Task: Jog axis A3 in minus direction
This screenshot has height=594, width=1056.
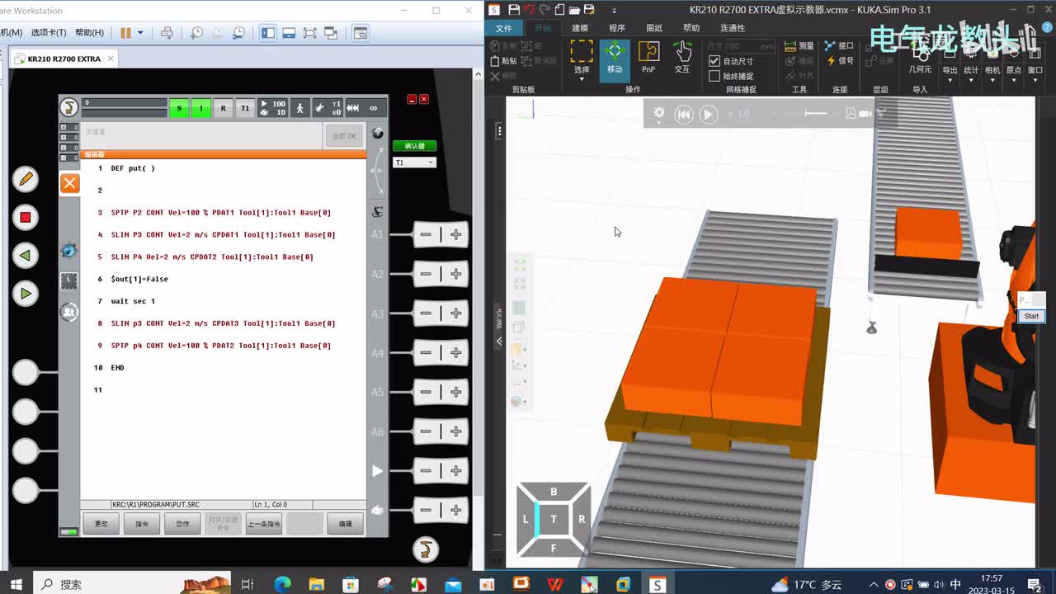Action: pos(426,313)
